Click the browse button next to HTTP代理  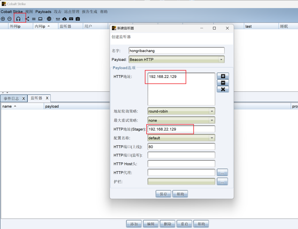[x=222, y=172]
